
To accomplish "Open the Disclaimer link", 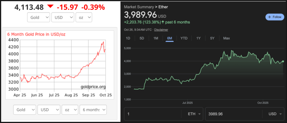I will click(x=161, y=29).
